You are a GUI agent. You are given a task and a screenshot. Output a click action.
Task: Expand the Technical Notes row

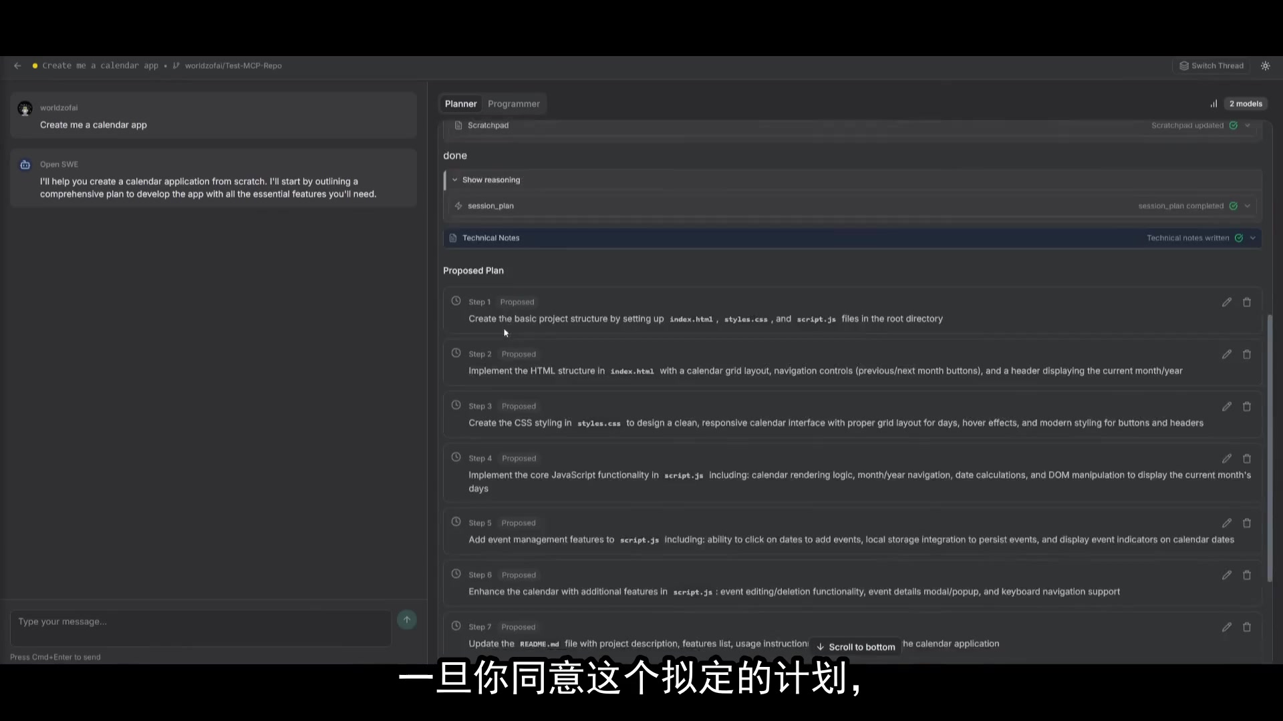point(1252,238)
